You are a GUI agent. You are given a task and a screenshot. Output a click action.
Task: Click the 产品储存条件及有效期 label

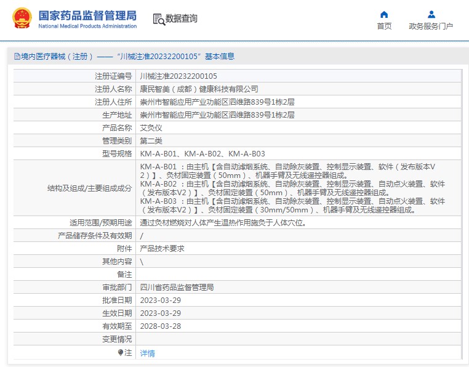click(95, 236)
